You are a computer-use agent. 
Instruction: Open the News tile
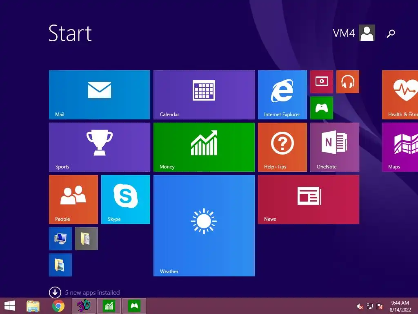point(309,200)
